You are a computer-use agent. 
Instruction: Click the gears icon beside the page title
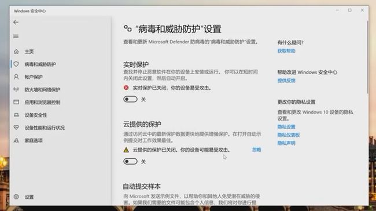[128, 28]
